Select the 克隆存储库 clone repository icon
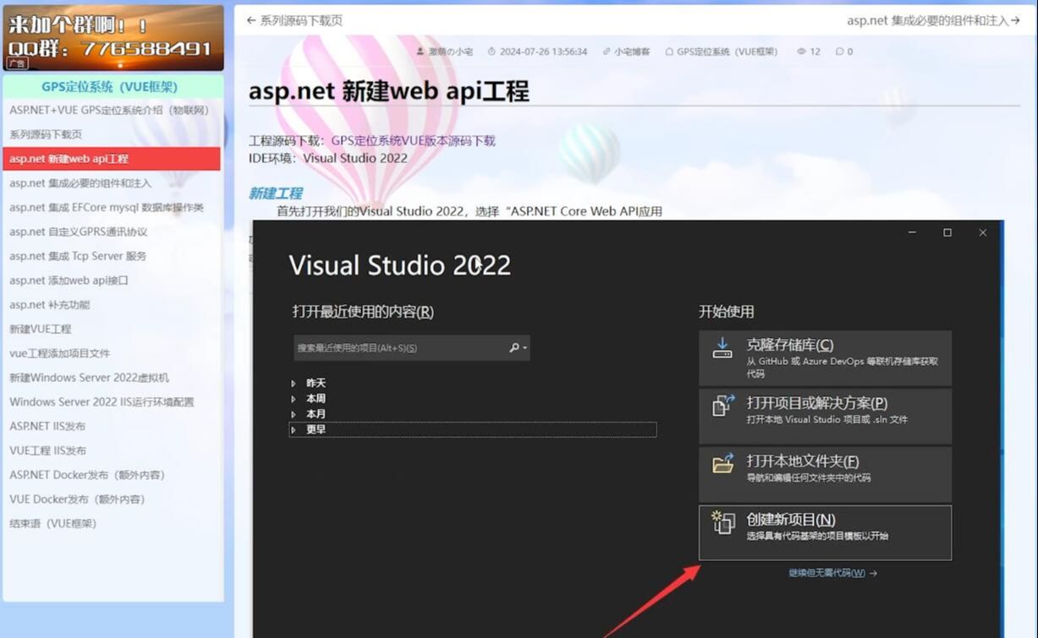Screen dimensions: 1038x638 [x=722, y=346]
